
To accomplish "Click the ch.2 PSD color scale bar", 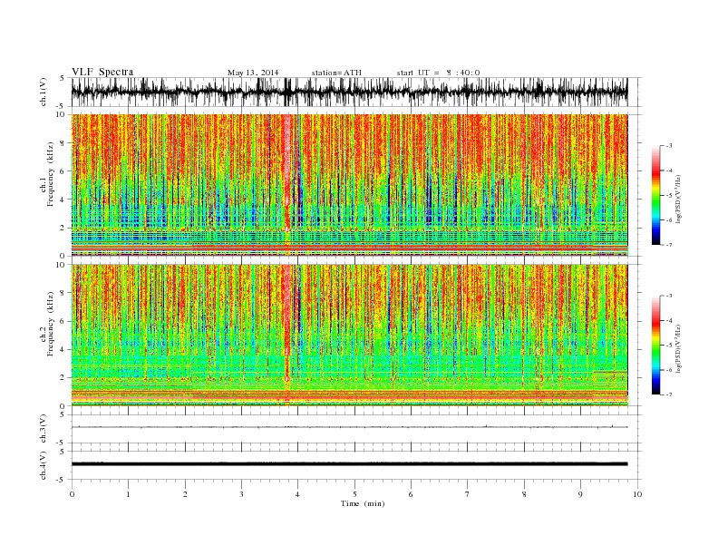I will tap(655, 345).
